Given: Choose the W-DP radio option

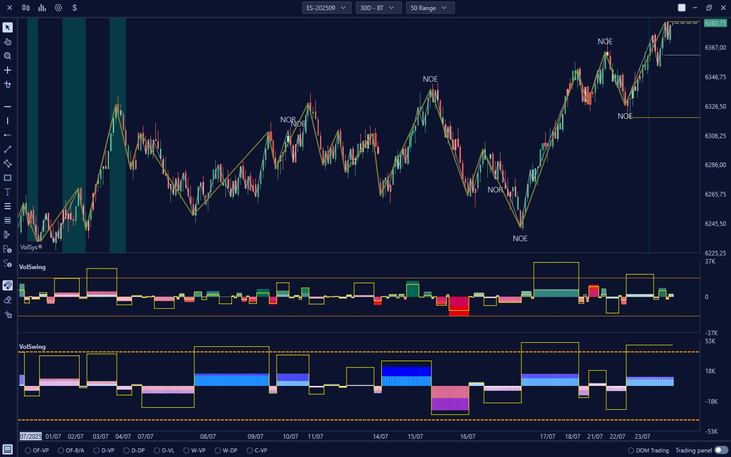Looking at the screenshot, I should coord(218,450).
